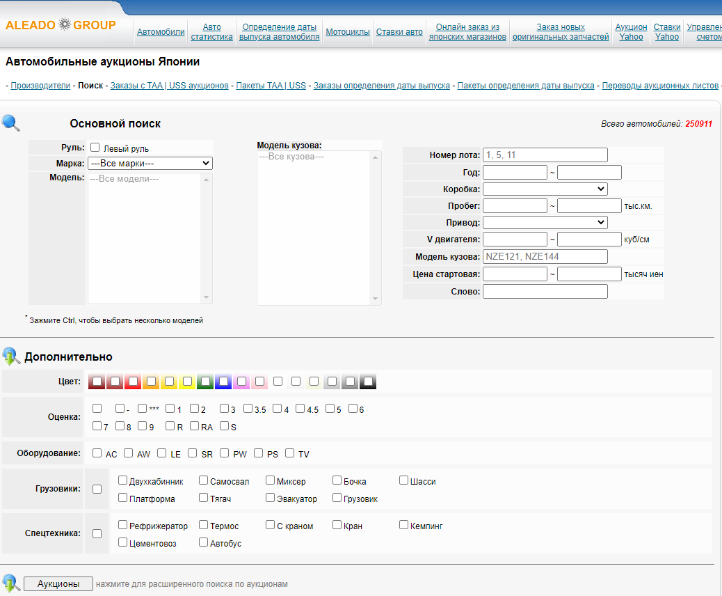722x596 pixels.
Task: Tick the AC equipment checkbox
Action: pos(97,453)
